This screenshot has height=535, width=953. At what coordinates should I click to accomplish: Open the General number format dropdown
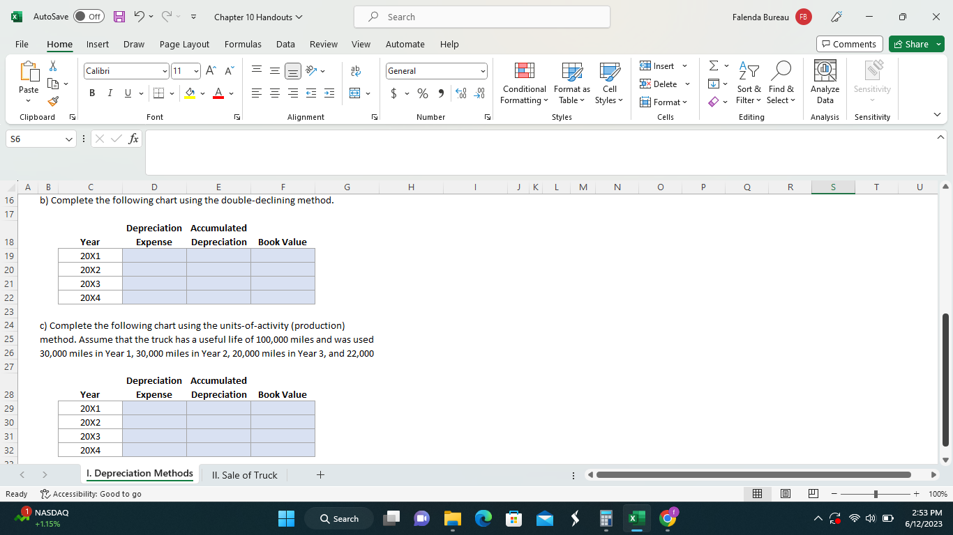pyautogui.click(x=482, y=70)
